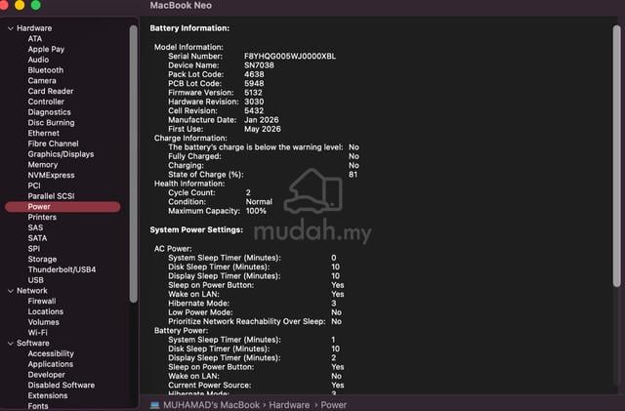Open Volumes under Network

pos(43,322)
